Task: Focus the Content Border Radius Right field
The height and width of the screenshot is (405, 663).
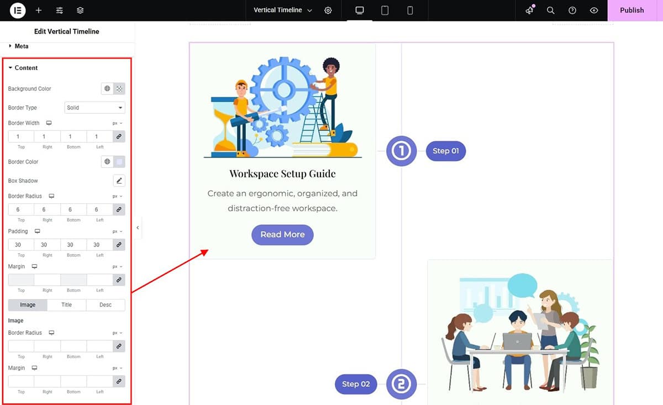Action: click(x=48, y=209)
